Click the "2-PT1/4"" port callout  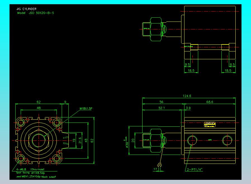(195, 169)
